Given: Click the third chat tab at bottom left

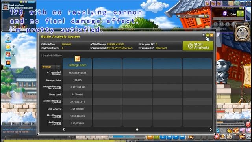Looking at the screenshot, I should coord(26,124).
